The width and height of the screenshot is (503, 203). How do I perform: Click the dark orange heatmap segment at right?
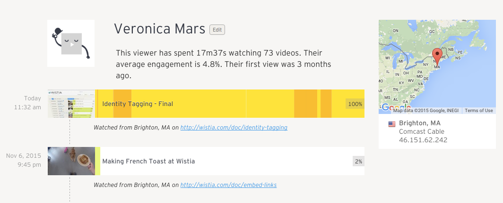pos(305,104)
